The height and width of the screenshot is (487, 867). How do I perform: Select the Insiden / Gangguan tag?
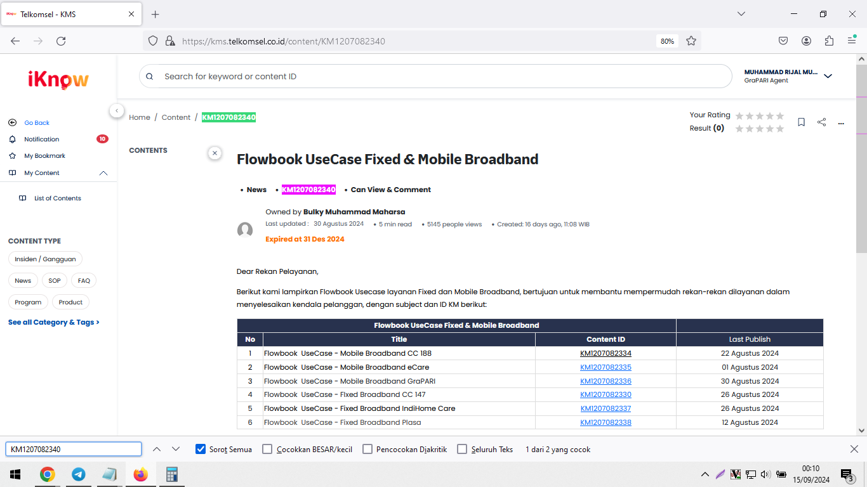point(45,259)
